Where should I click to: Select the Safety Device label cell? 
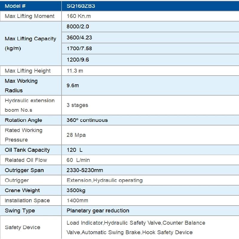pos(31,227)
